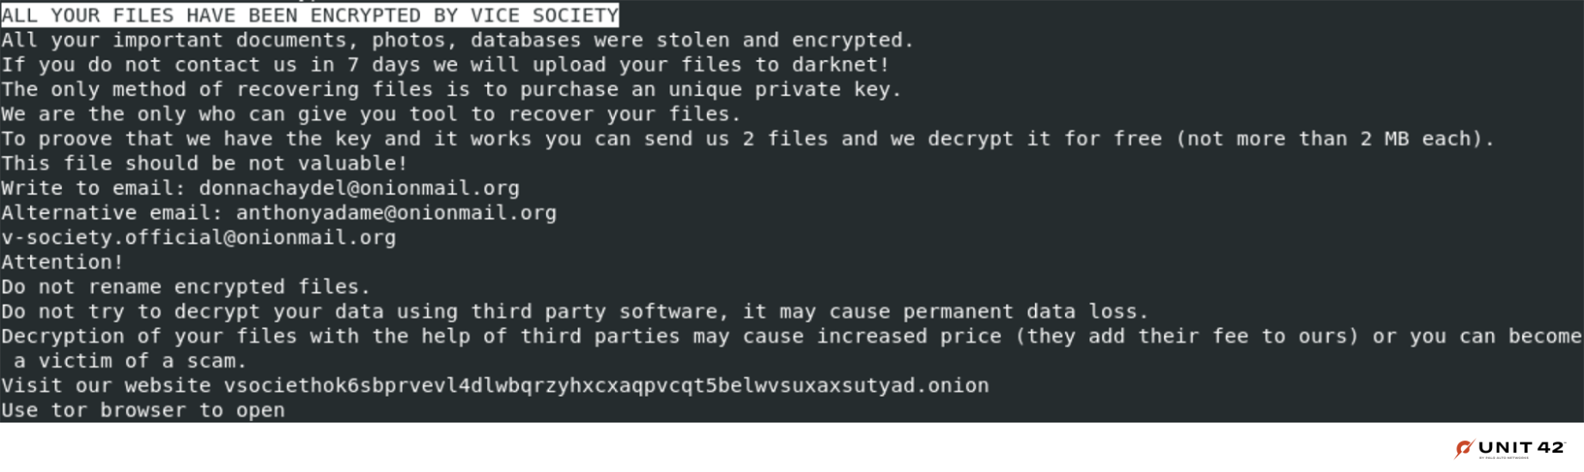The width and height of the screenshot is (1584, 472).
Task: Click the UNIT 42 wordmark text
Action: [x=1521, y=447]
